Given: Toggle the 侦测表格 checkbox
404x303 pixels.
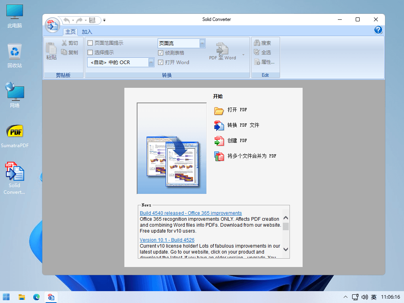Looking at the screenshot, I should coord(160,53).
